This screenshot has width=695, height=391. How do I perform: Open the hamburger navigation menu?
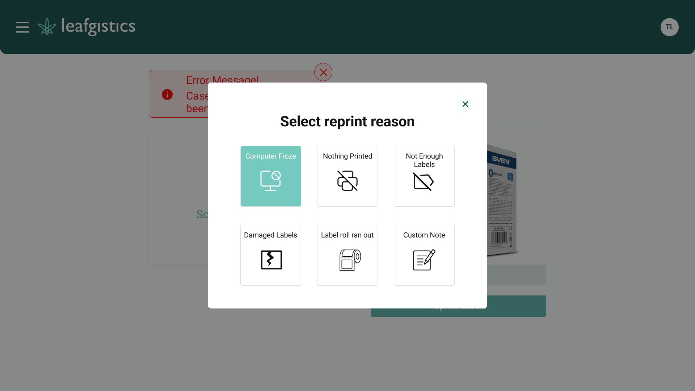[x=22, y=27]
